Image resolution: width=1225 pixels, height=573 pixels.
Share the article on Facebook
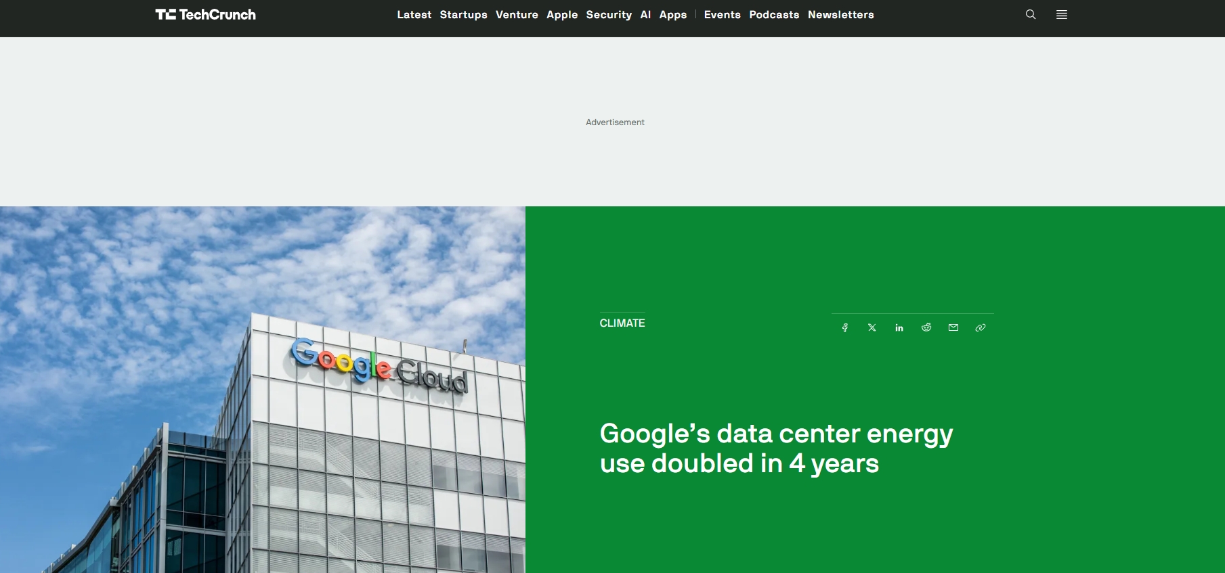845,327
